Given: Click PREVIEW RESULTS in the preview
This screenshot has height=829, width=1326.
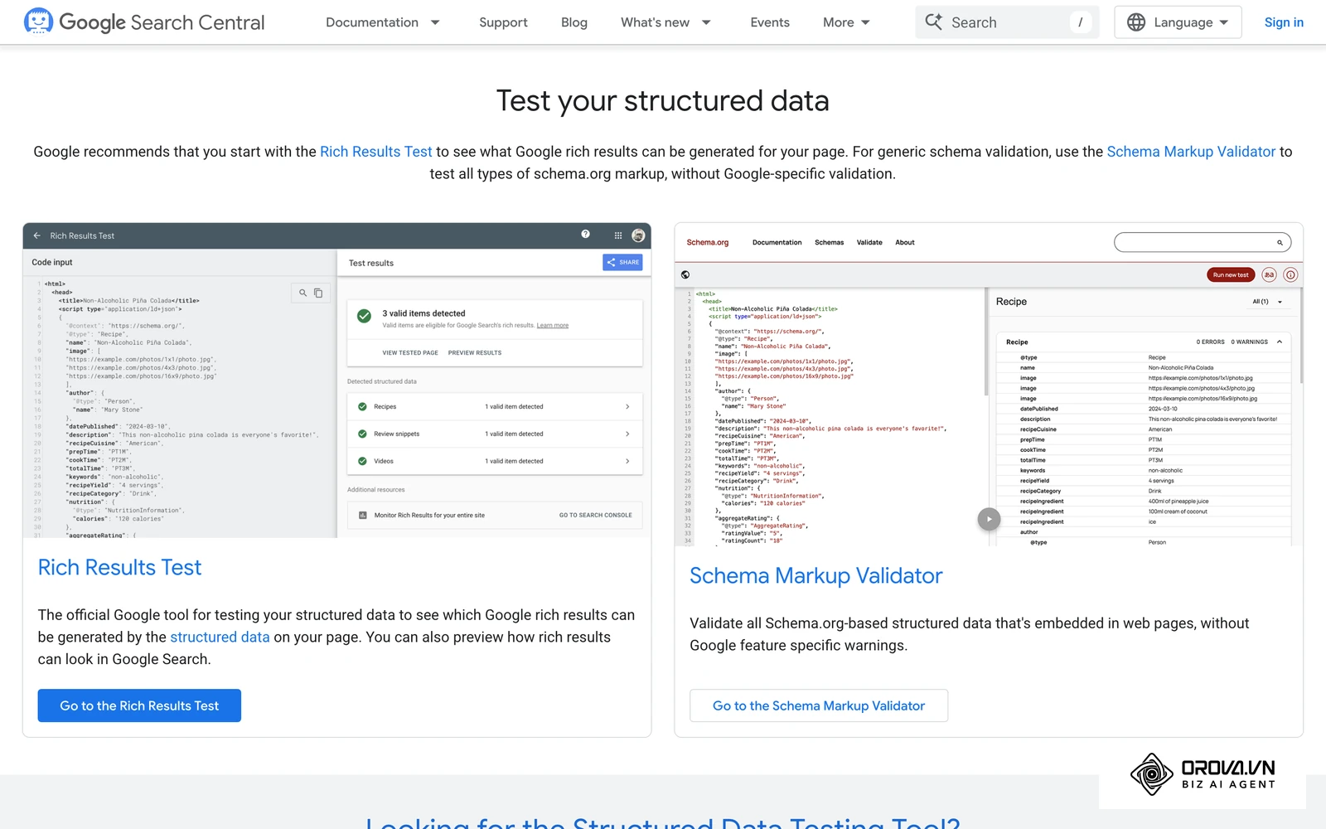Looking at the screenshot, I should pos(475,353).
